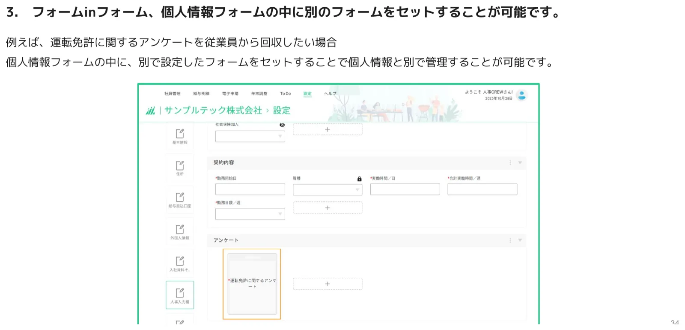
Task: Open the 給与振込口座 sidebar form
Action: tap(180, 200)
